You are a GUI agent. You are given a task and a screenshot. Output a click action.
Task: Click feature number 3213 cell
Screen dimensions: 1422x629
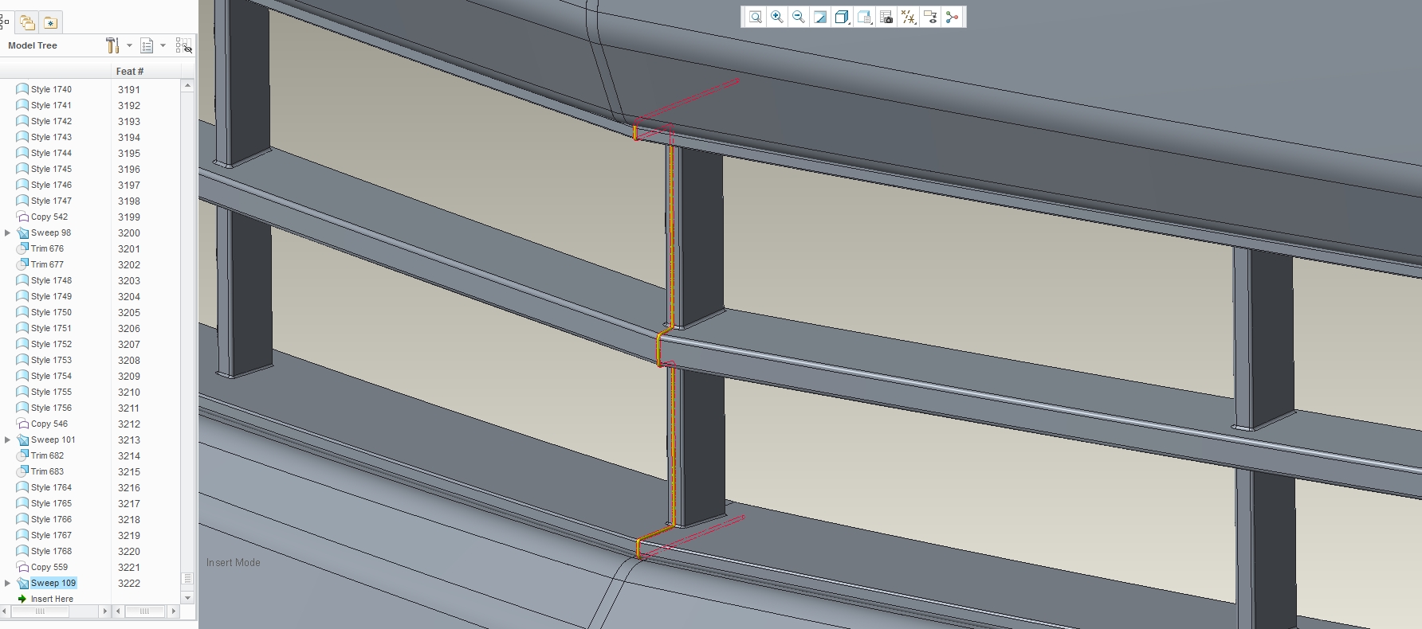click(129, 440)
